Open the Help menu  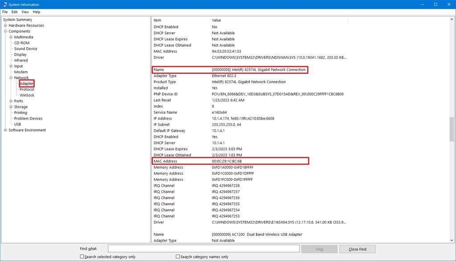pyautogui.click(x=36, y=12)
